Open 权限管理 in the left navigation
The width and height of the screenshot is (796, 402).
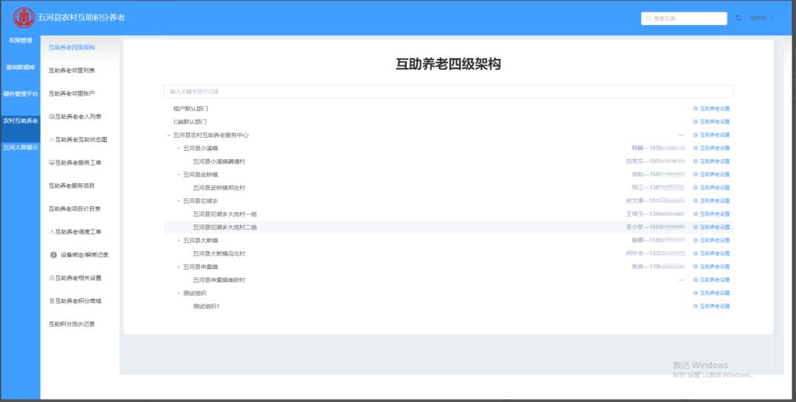tap(21, 40)
